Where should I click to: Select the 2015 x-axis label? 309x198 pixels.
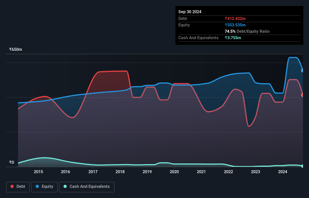(38, 172)
